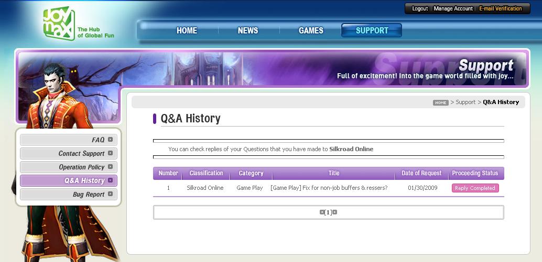Open the Q&A History sidebar item
The image size is (542, 262).
pyautogui.click(x=84, y=180)
